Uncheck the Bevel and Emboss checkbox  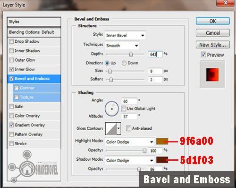[11, 78]
